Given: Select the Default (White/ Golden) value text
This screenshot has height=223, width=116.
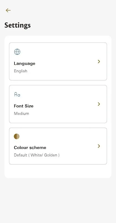Looking at the screenshot, I should click(37, 155).
